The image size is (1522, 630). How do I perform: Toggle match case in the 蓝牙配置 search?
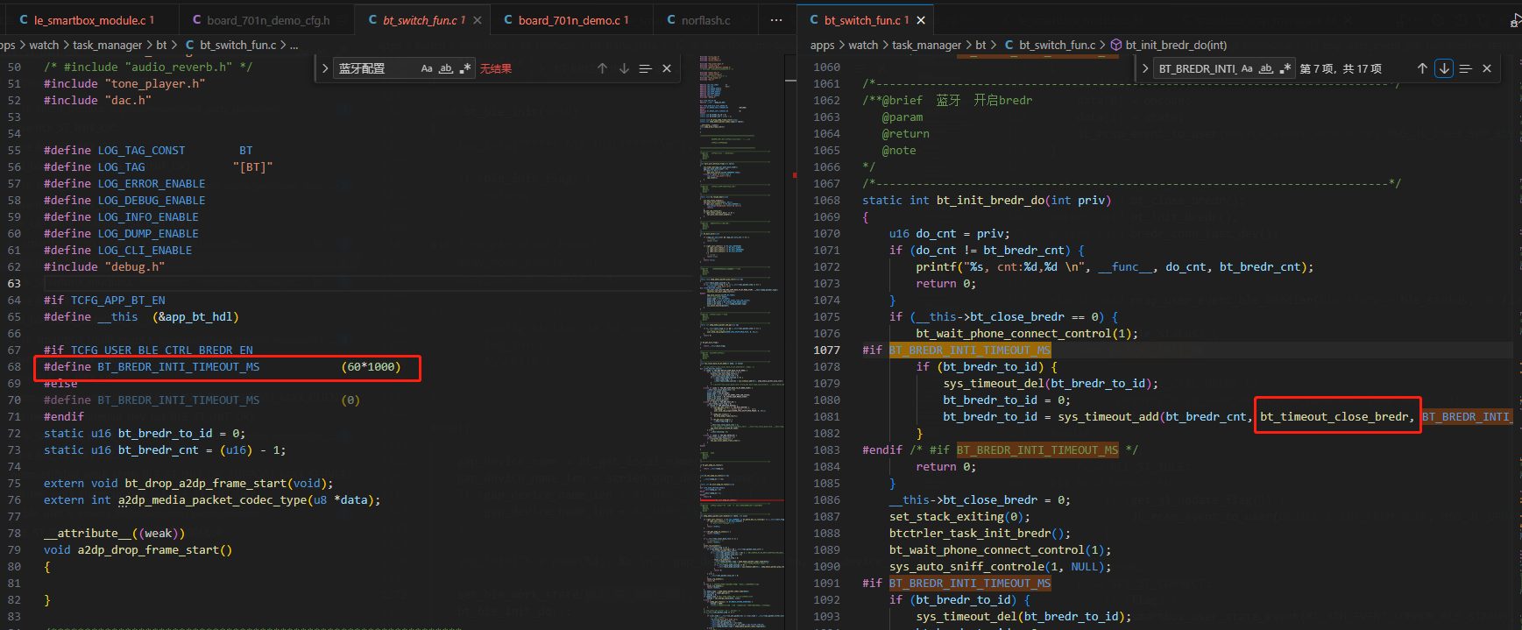click(427, 68)
